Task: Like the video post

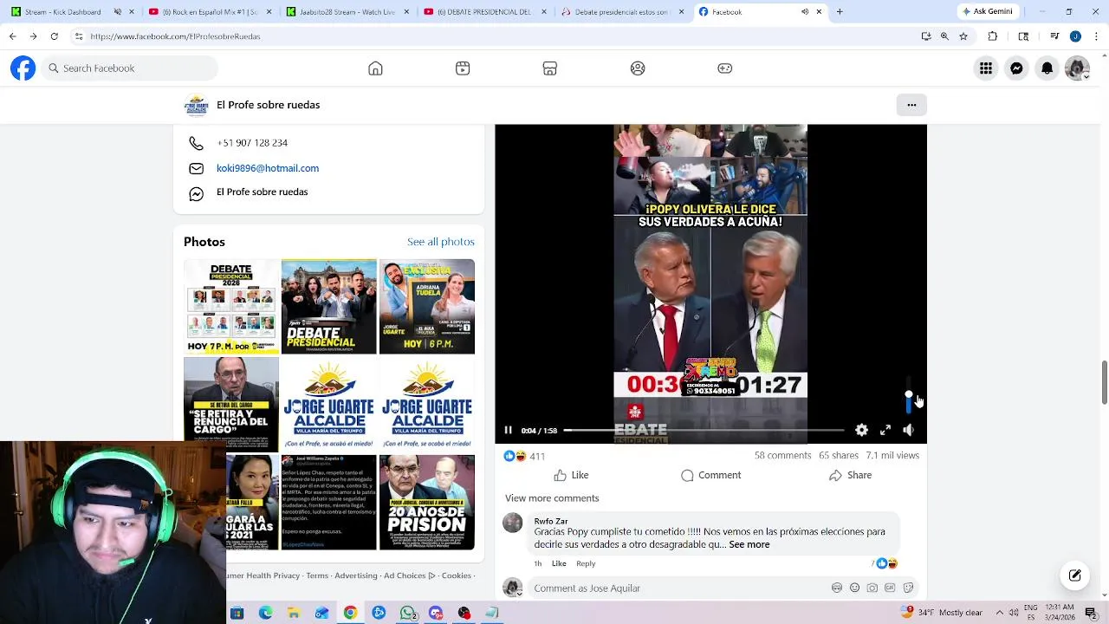Action: 571,475
